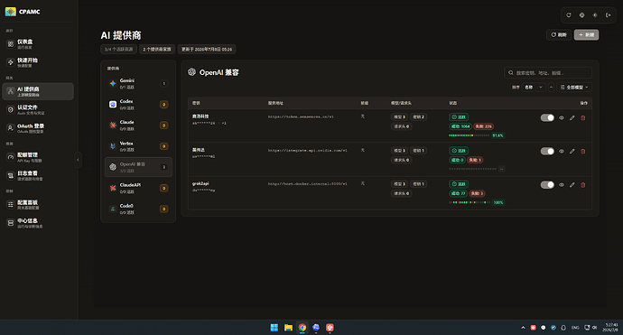
Task: Edit the grok2api provider with pencil icon
Action: 572,185
